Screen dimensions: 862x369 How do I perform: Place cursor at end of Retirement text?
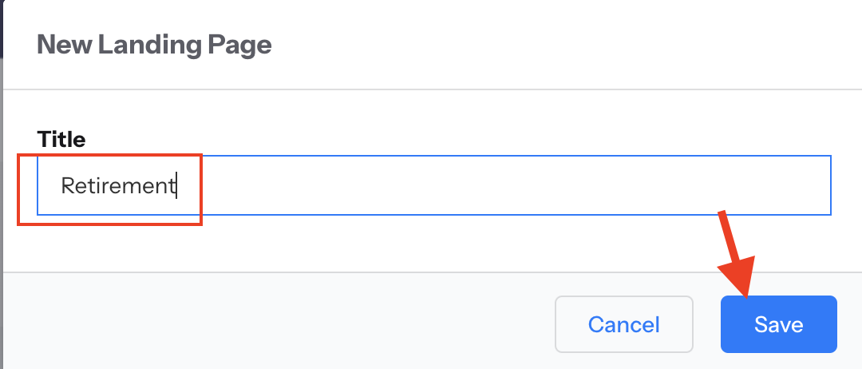[176, 186]
